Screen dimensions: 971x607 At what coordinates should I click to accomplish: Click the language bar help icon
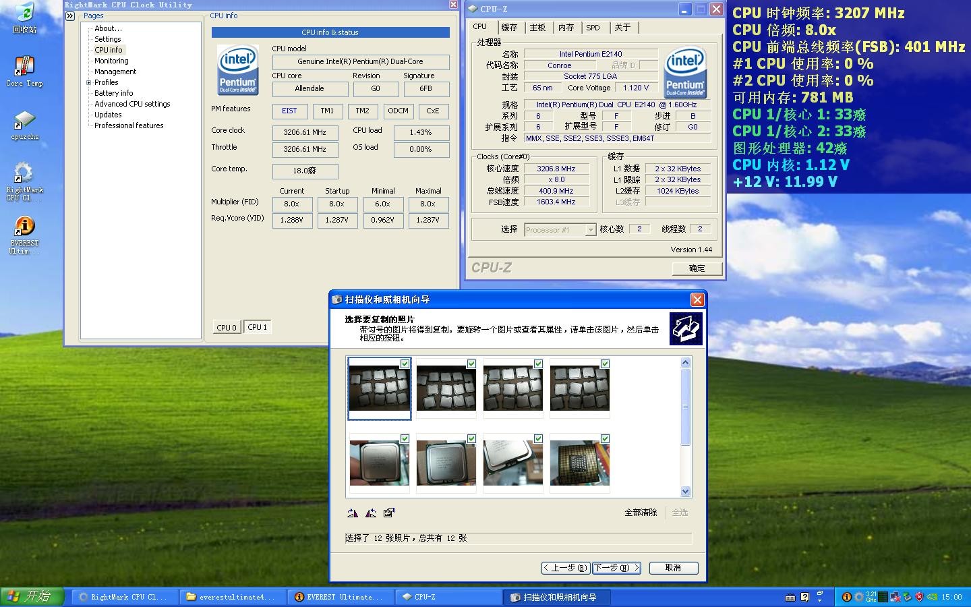[804, 597]
